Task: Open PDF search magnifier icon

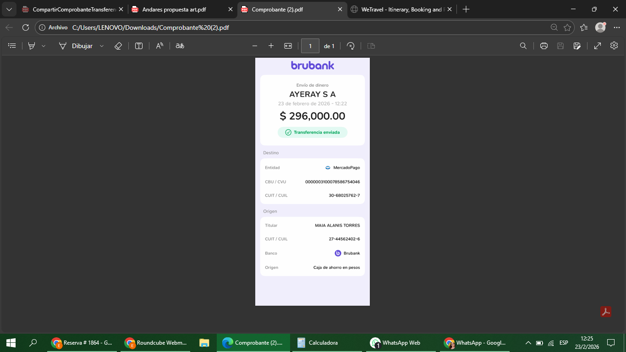Action: coord(523,46)
